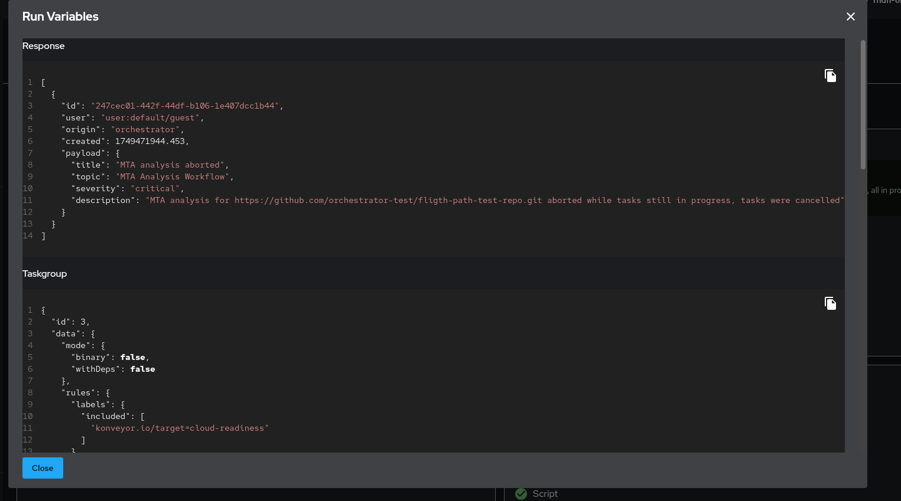This screenshot has width=901, height=501.
Task: Click the false value for "withDeps"
Action: tap(142, 369)
